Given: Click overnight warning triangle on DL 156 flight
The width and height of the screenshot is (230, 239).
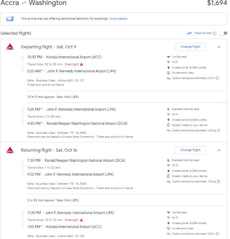Looking at the screenshot, I should click(82, 220).
